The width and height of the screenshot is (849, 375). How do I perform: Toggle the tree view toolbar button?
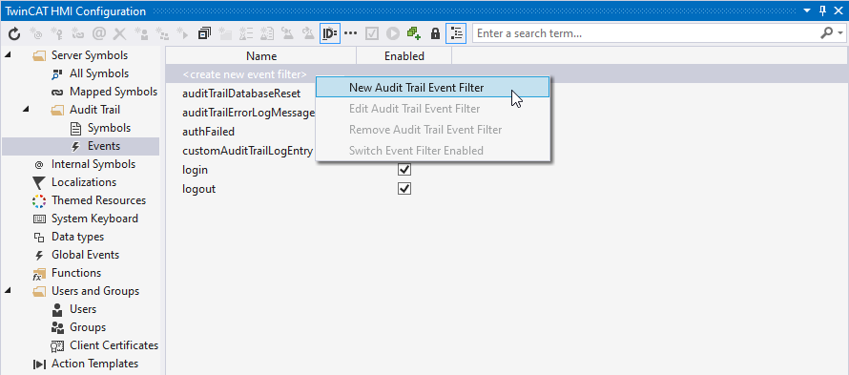[x=456, y=33]
